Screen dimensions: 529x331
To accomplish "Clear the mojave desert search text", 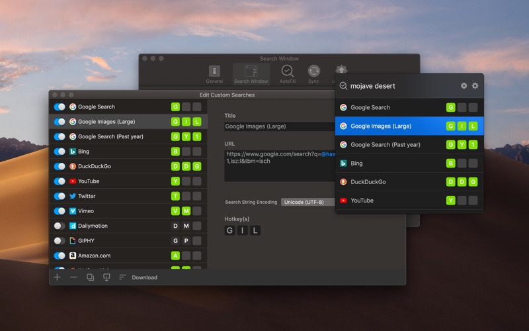I will (464, 86).
